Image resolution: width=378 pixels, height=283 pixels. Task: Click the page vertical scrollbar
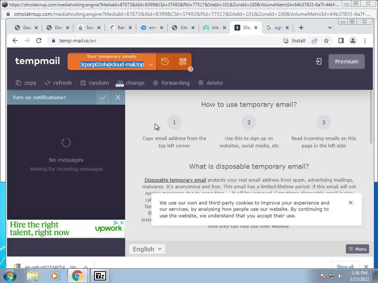coord(371,117)
